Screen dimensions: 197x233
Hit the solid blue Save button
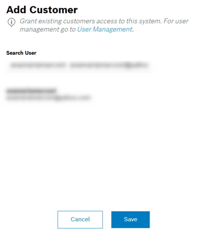point(130,220)
